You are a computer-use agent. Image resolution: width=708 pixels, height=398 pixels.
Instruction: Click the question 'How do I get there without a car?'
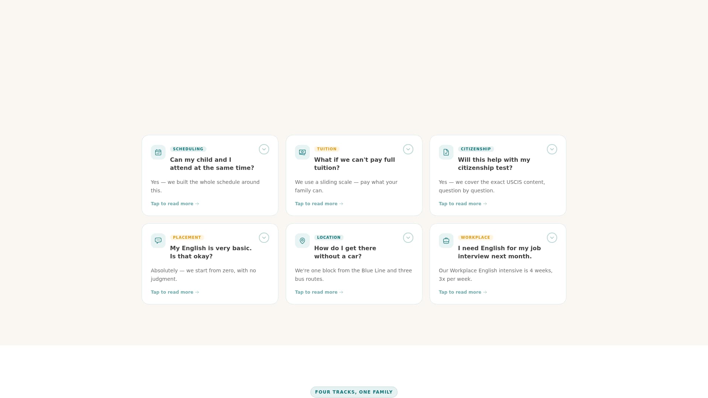tap(345, 252)
